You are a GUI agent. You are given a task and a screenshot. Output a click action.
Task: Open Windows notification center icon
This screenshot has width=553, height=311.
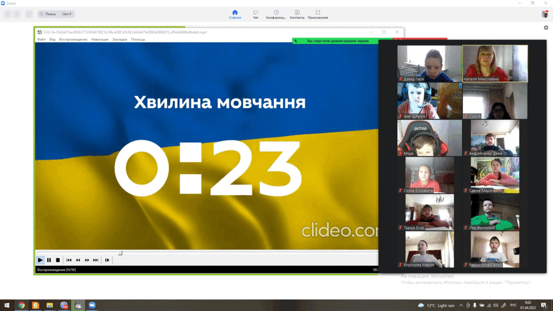(544, 305)
